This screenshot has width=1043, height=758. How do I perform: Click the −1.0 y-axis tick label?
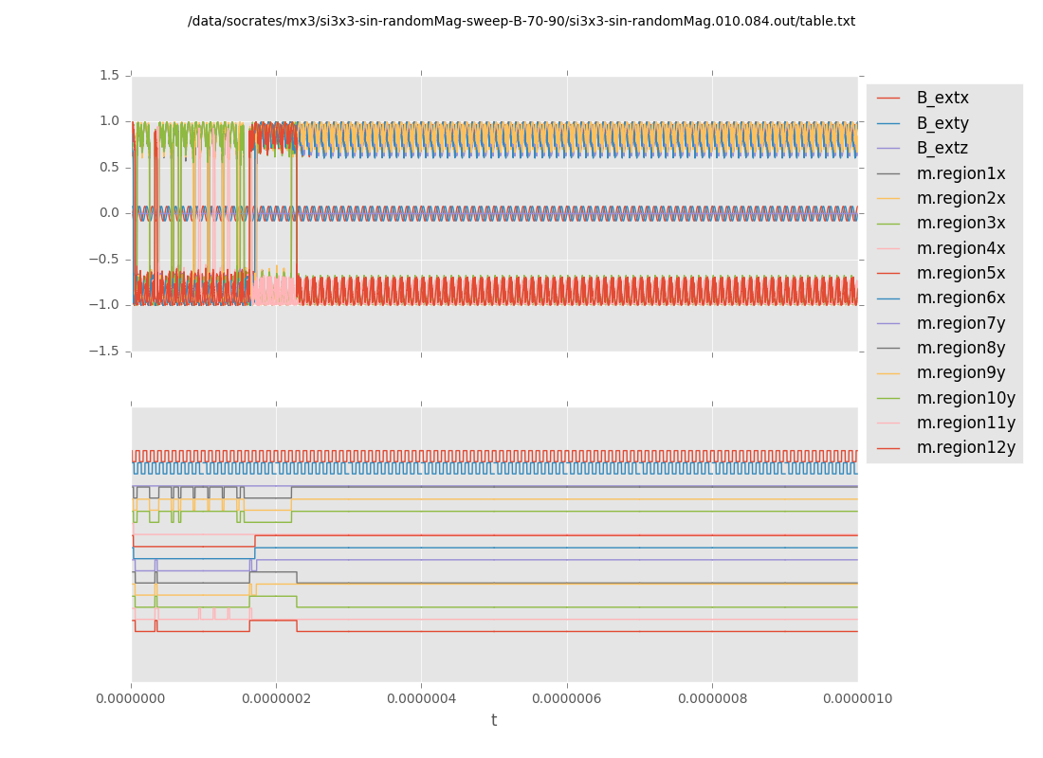[106, 305]
